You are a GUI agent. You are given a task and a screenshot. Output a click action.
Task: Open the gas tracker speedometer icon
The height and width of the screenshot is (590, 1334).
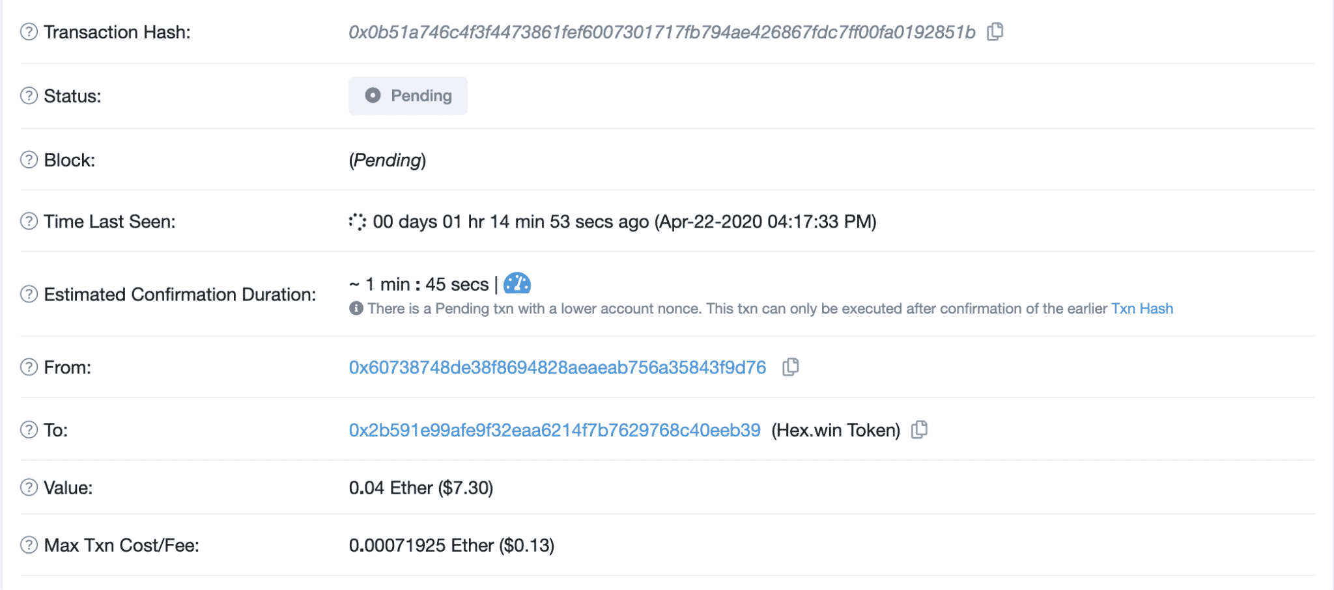517,284
